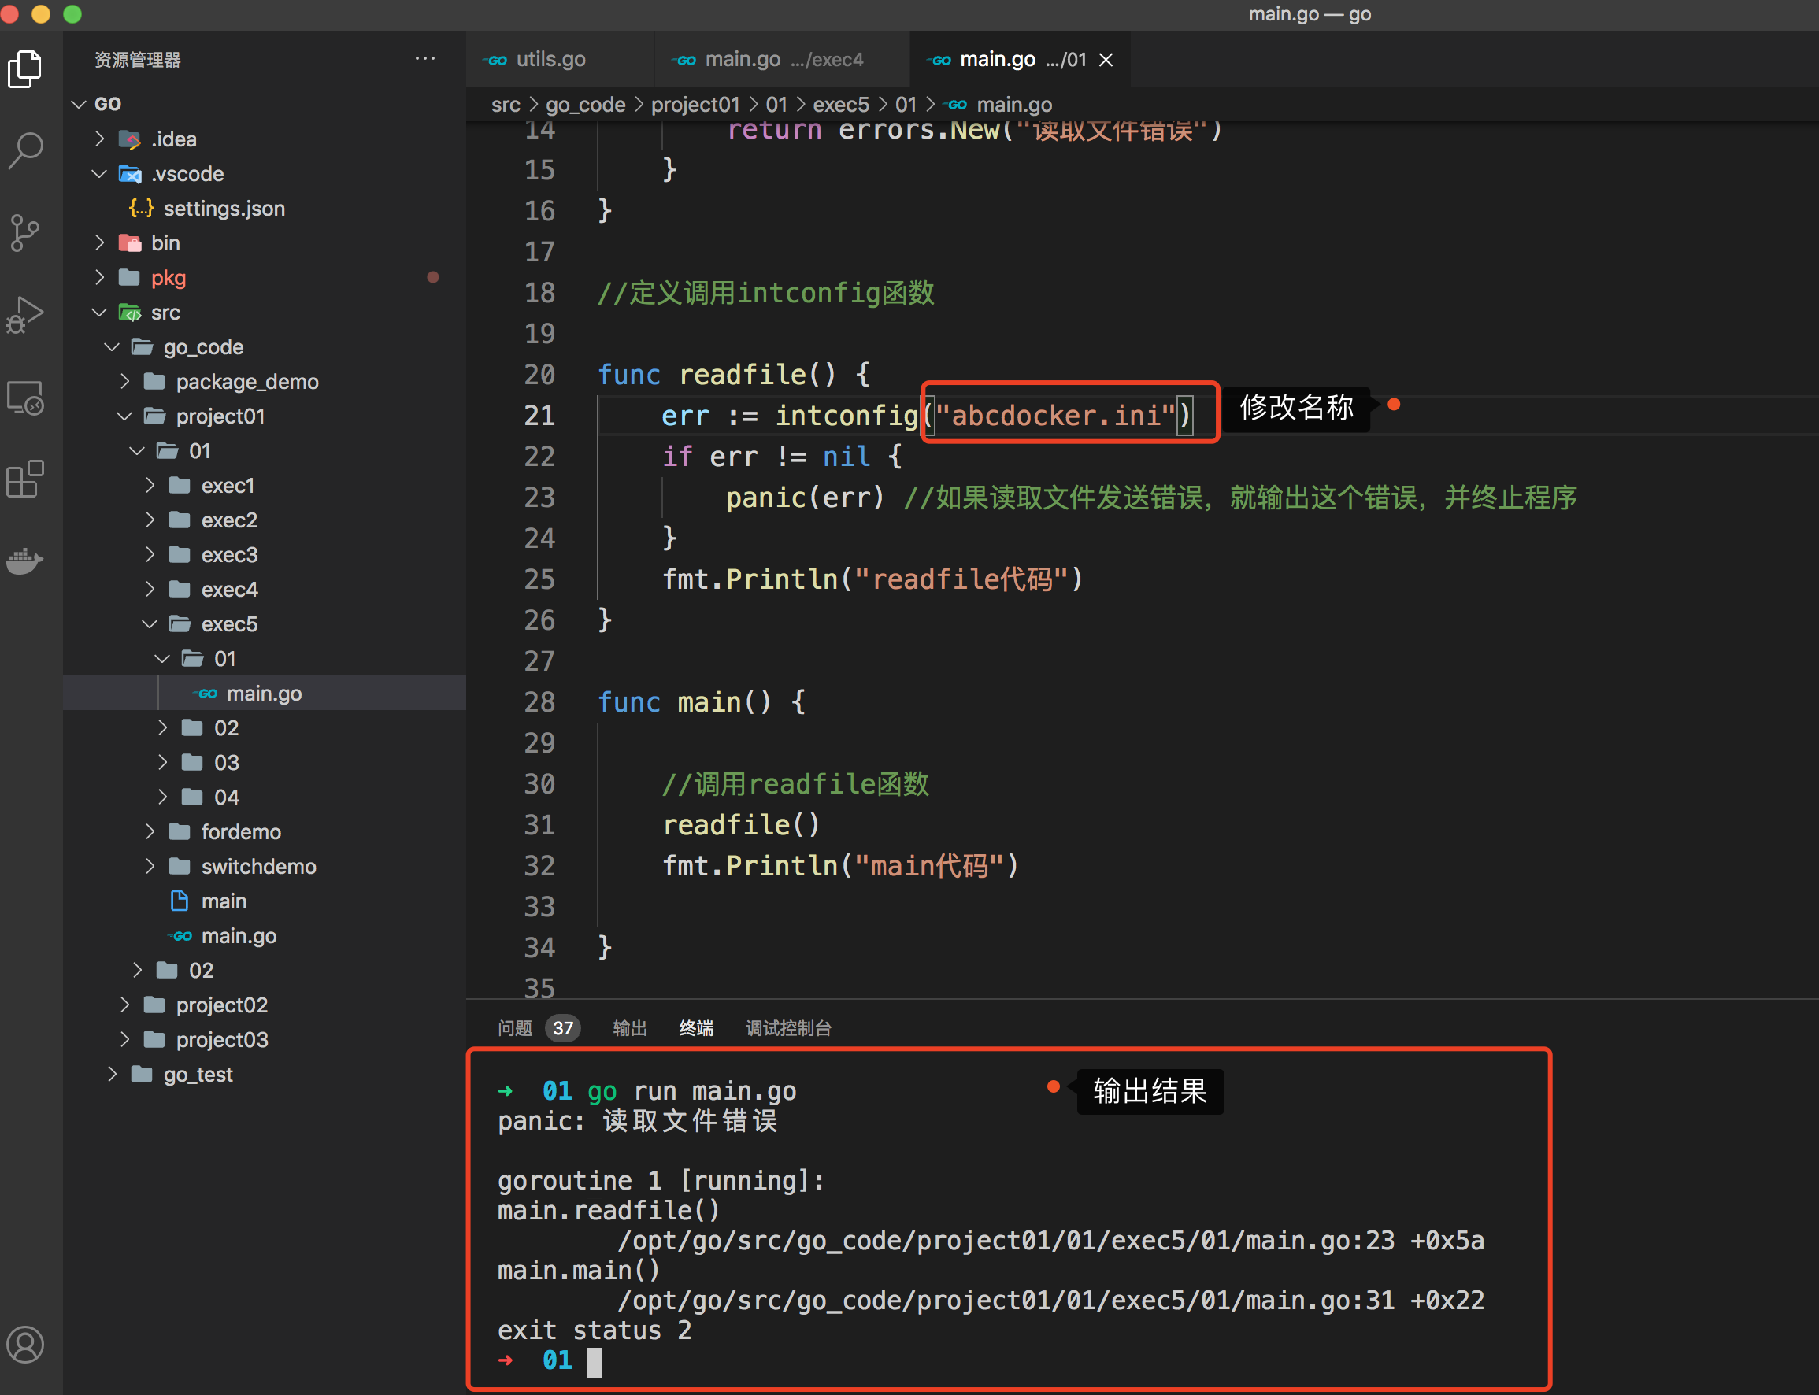The image size is (1819, 1395).
Task: Open the 调试控制台 debug console tab
Action: [x=787, y=1028]
